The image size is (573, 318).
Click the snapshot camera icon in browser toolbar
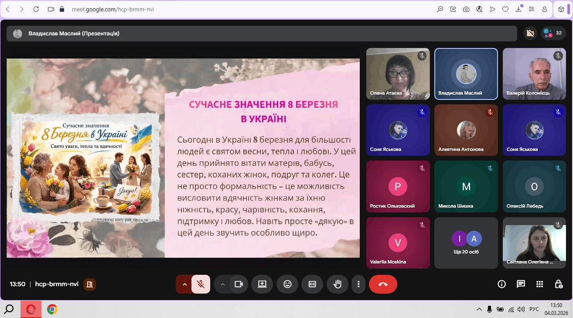tap(466, 9)
